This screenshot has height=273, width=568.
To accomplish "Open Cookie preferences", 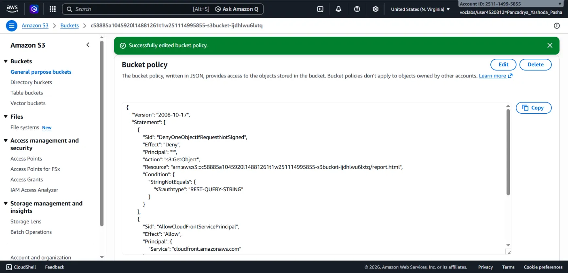I will [543, 267].
